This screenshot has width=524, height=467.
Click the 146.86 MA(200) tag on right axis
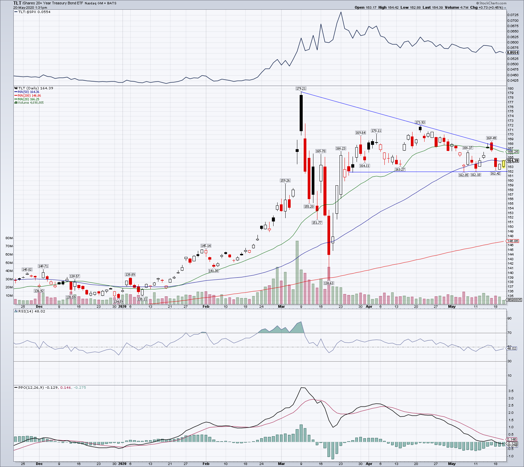click(x=513, y=241)
